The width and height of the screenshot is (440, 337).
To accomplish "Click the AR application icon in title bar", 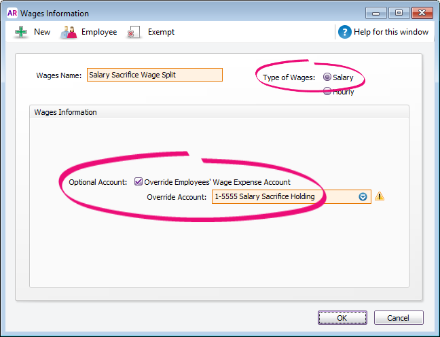I will 12,13.
